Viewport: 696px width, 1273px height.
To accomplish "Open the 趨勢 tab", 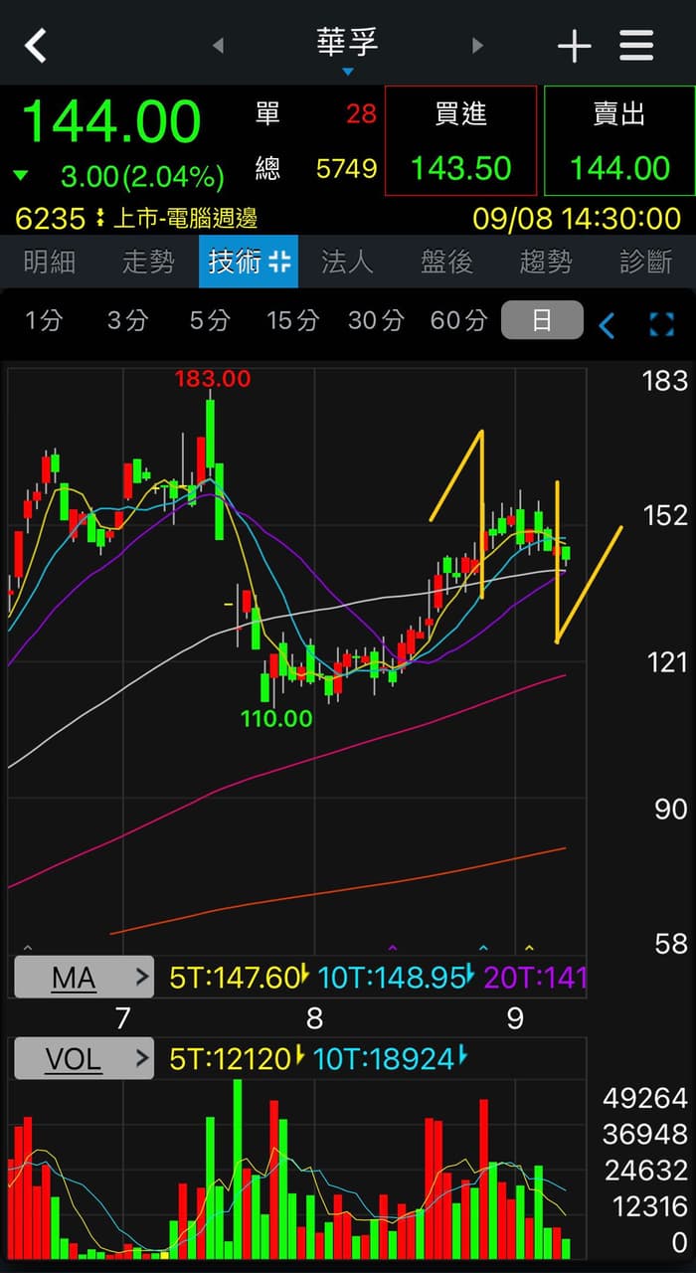I will [546, 262].
